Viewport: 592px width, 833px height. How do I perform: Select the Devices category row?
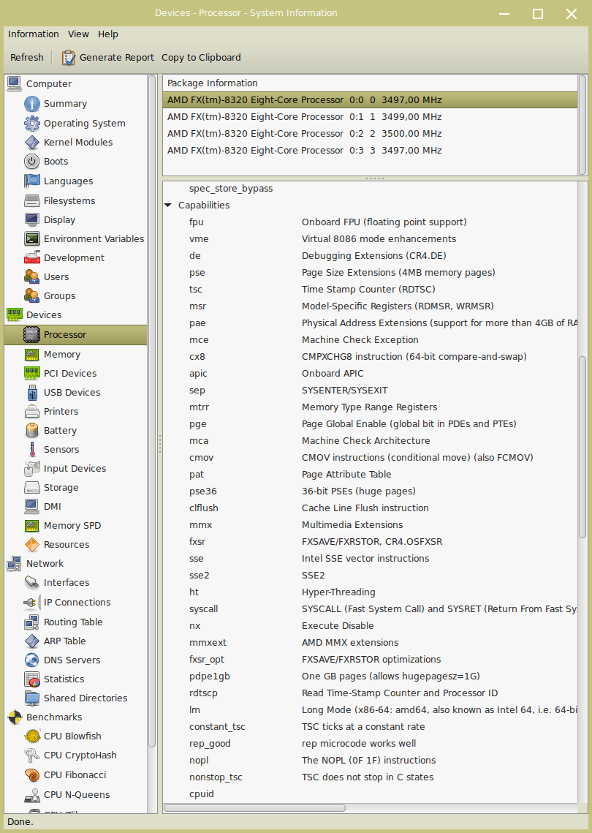coord(75,315)
